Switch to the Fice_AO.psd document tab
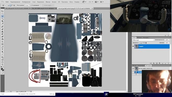This screenshot has width=172, height=97. (x=18, y=8)
